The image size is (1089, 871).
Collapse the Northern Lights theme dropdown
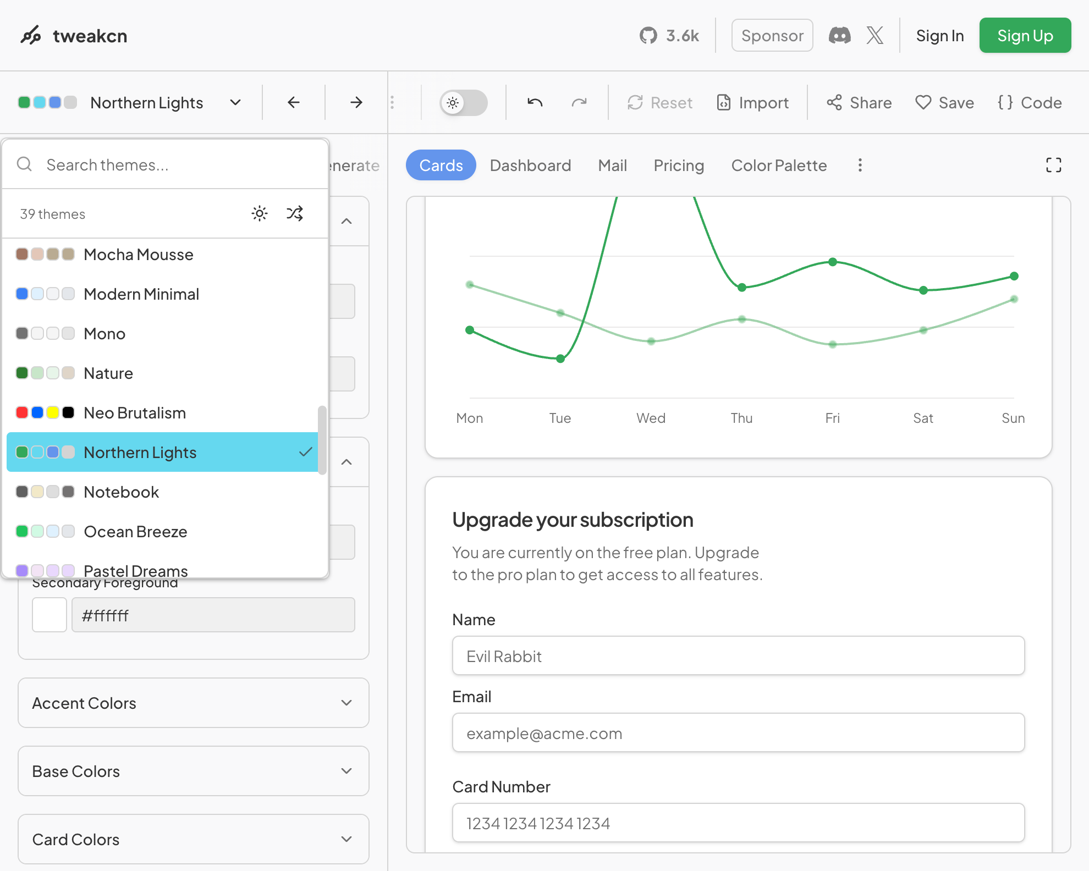[235, 103]
